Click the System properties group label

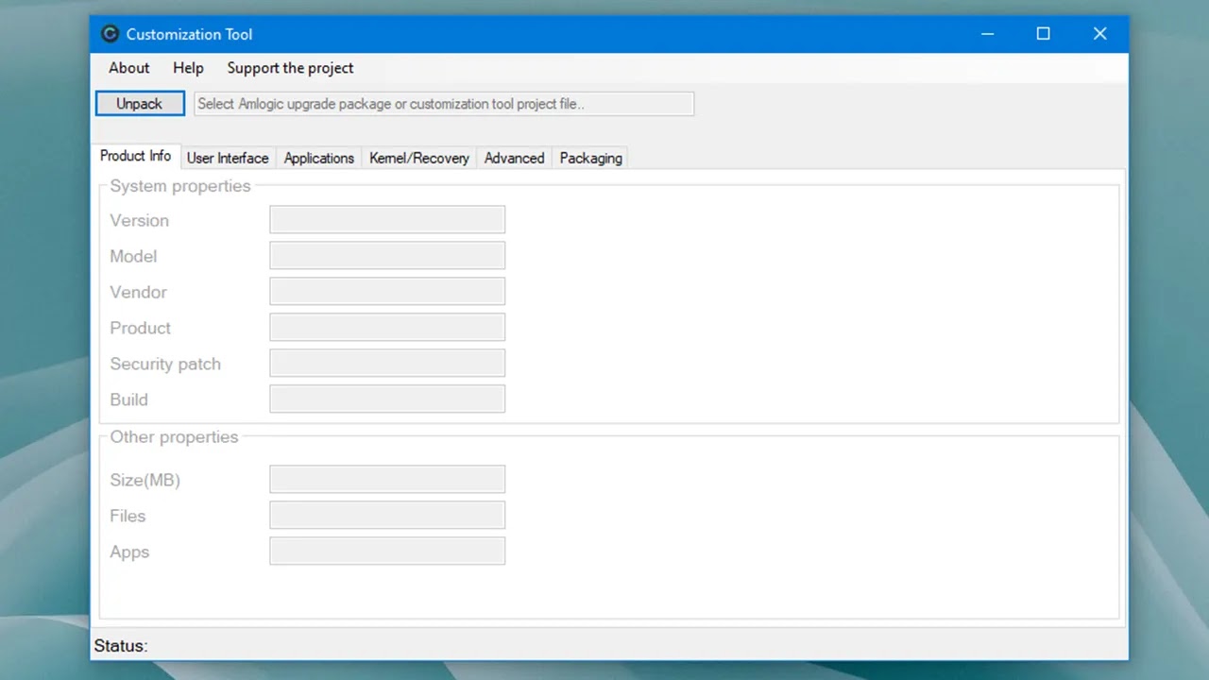coord(180,186)
